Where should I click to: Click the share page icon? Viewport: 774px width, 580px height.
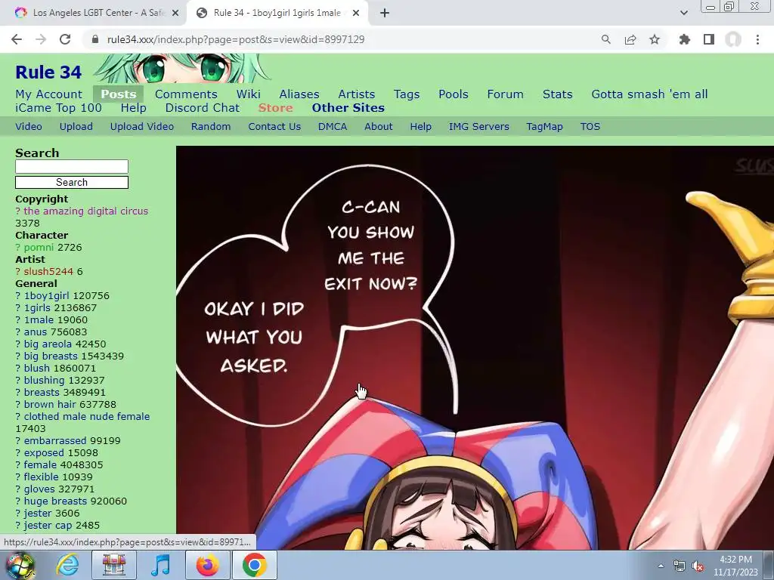pos(630,39)
